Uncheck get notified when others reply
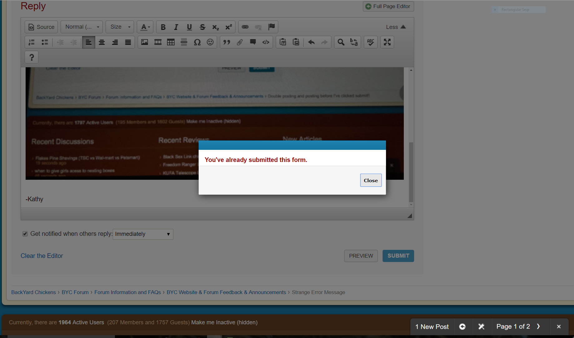Screen dimensions: 574x338 (25, 234)
